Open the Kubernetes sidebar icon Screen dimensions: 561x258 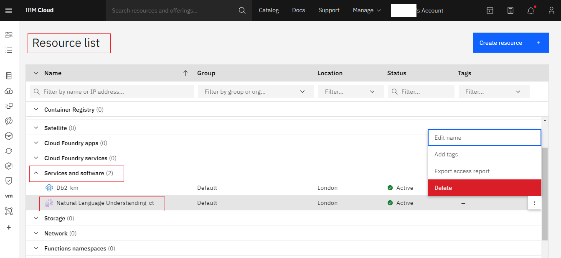(9, 136)
